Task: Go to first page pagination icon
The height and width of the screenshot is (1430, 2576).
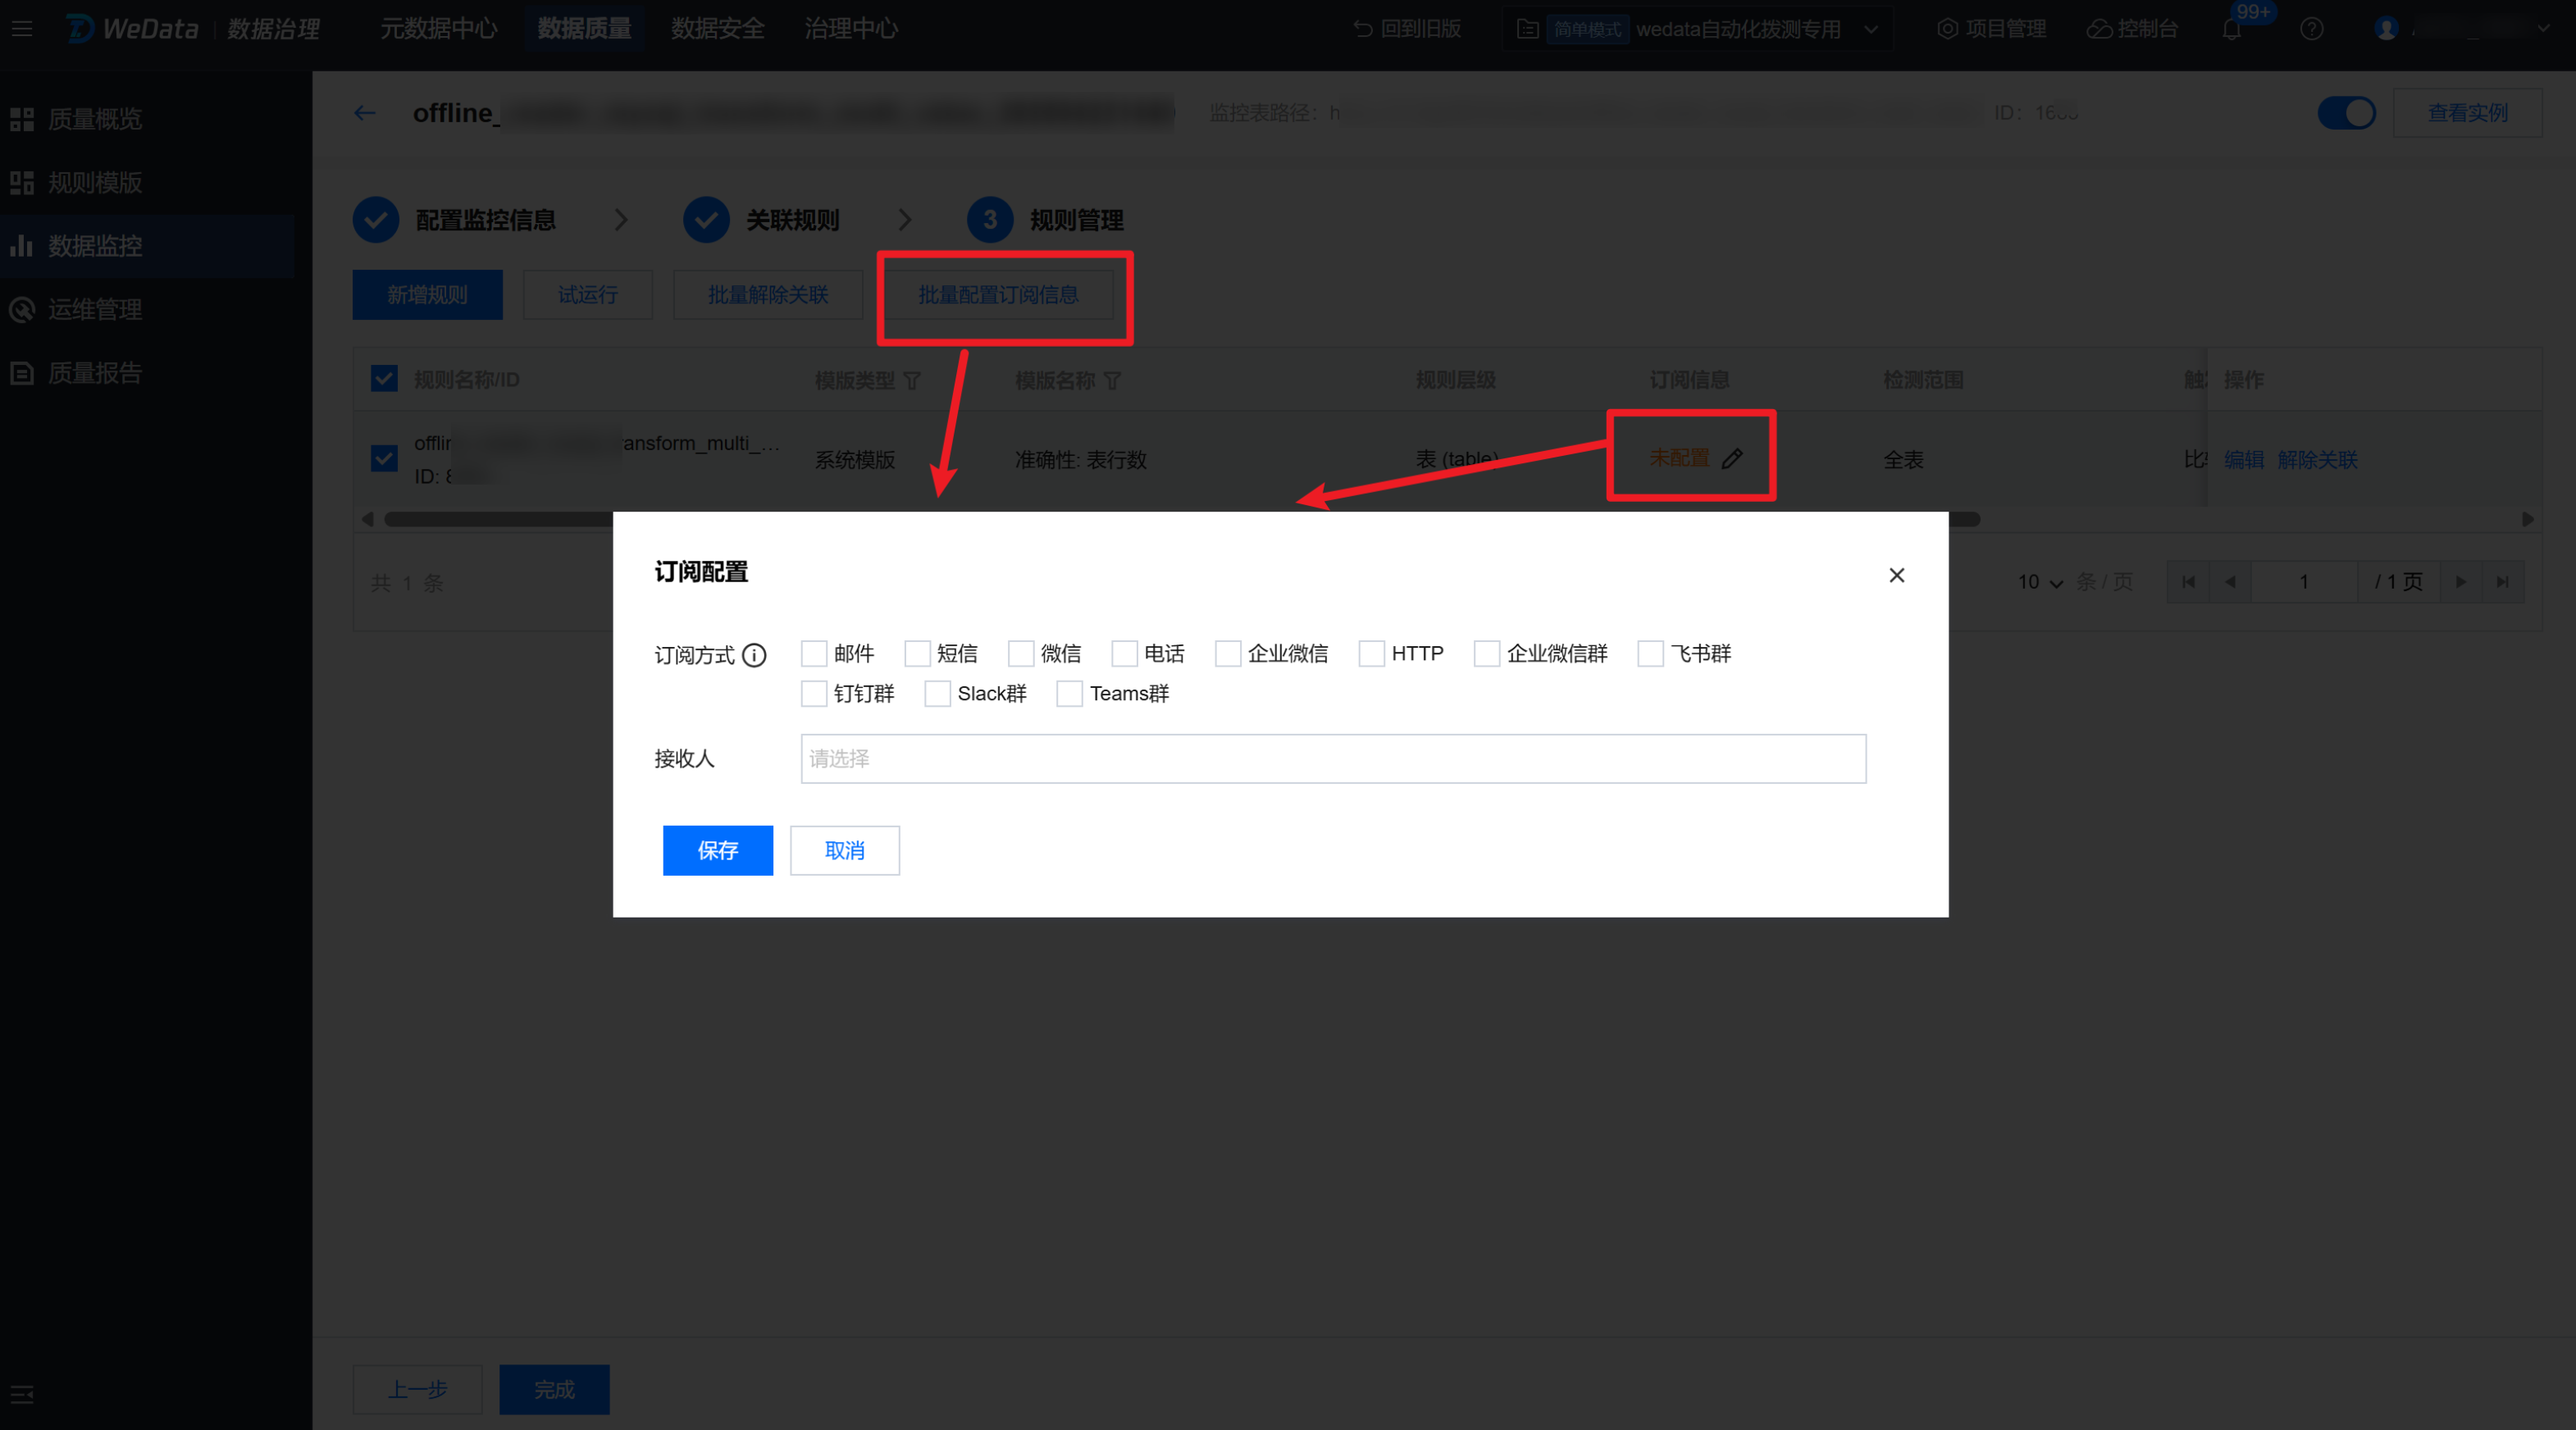Action: pyautogui.click(x=2188, y=582)
